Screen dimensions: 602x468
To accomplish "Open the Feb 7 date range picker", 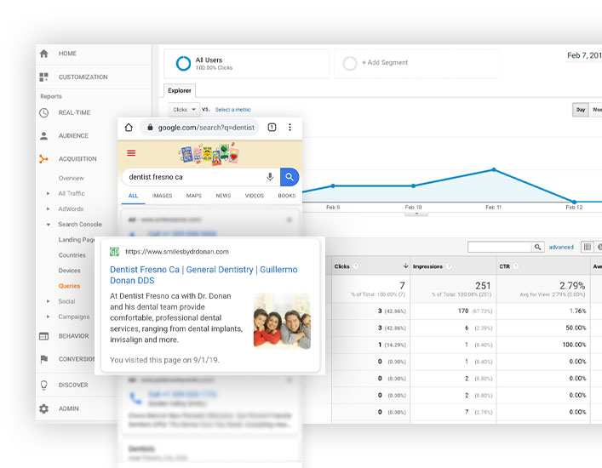I will 584,55.
